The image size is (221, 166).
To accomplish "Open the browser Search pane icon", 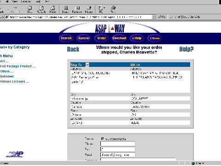I will (x=66, y=9).
